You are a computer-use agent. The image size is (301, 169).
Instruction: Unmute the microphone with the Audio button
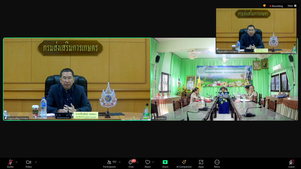point(10,164)
